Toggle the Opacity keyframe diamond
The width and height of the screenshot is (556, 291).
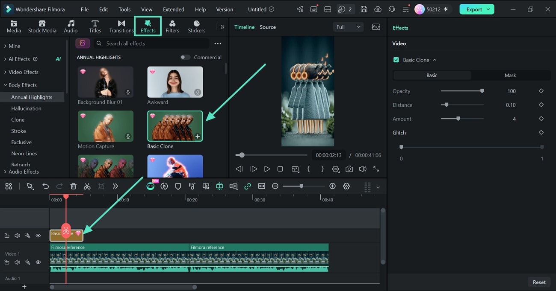pyautogui.click(x=541, y=91)
